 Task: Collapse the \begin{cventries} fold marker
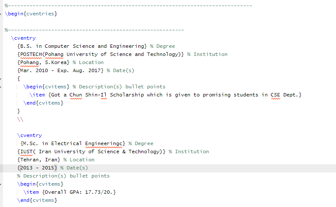[1, 14]
